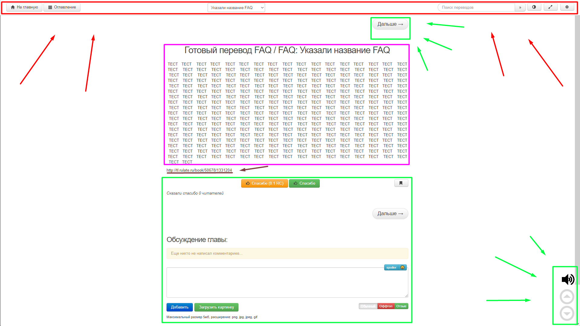Click the top Дальше next chapter button
The height and width of the screenshot is (326, 580).
(x=390, y=24)
